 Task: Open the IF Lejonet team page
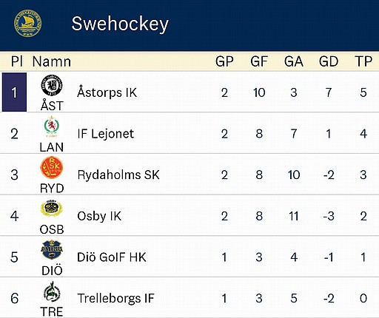pos(106,134)
